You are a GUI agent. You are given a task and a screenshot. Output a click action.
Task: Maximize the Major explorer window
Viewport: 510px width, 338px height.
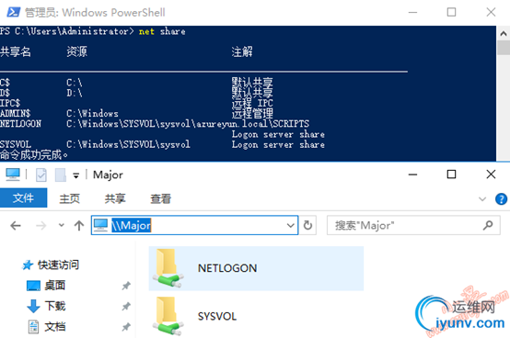[451, 175]
